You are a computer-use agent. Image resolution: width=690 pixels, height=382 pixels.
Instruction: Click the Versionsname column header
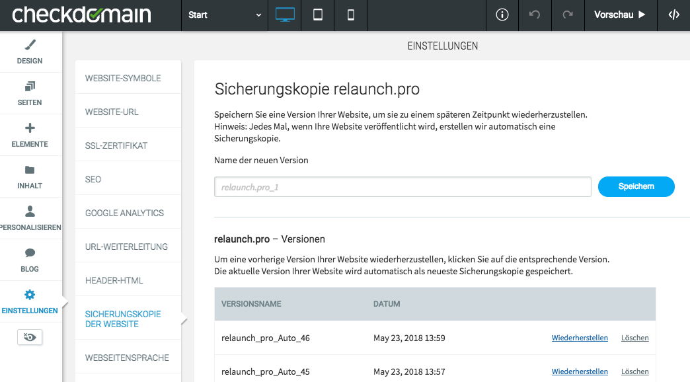251,303
